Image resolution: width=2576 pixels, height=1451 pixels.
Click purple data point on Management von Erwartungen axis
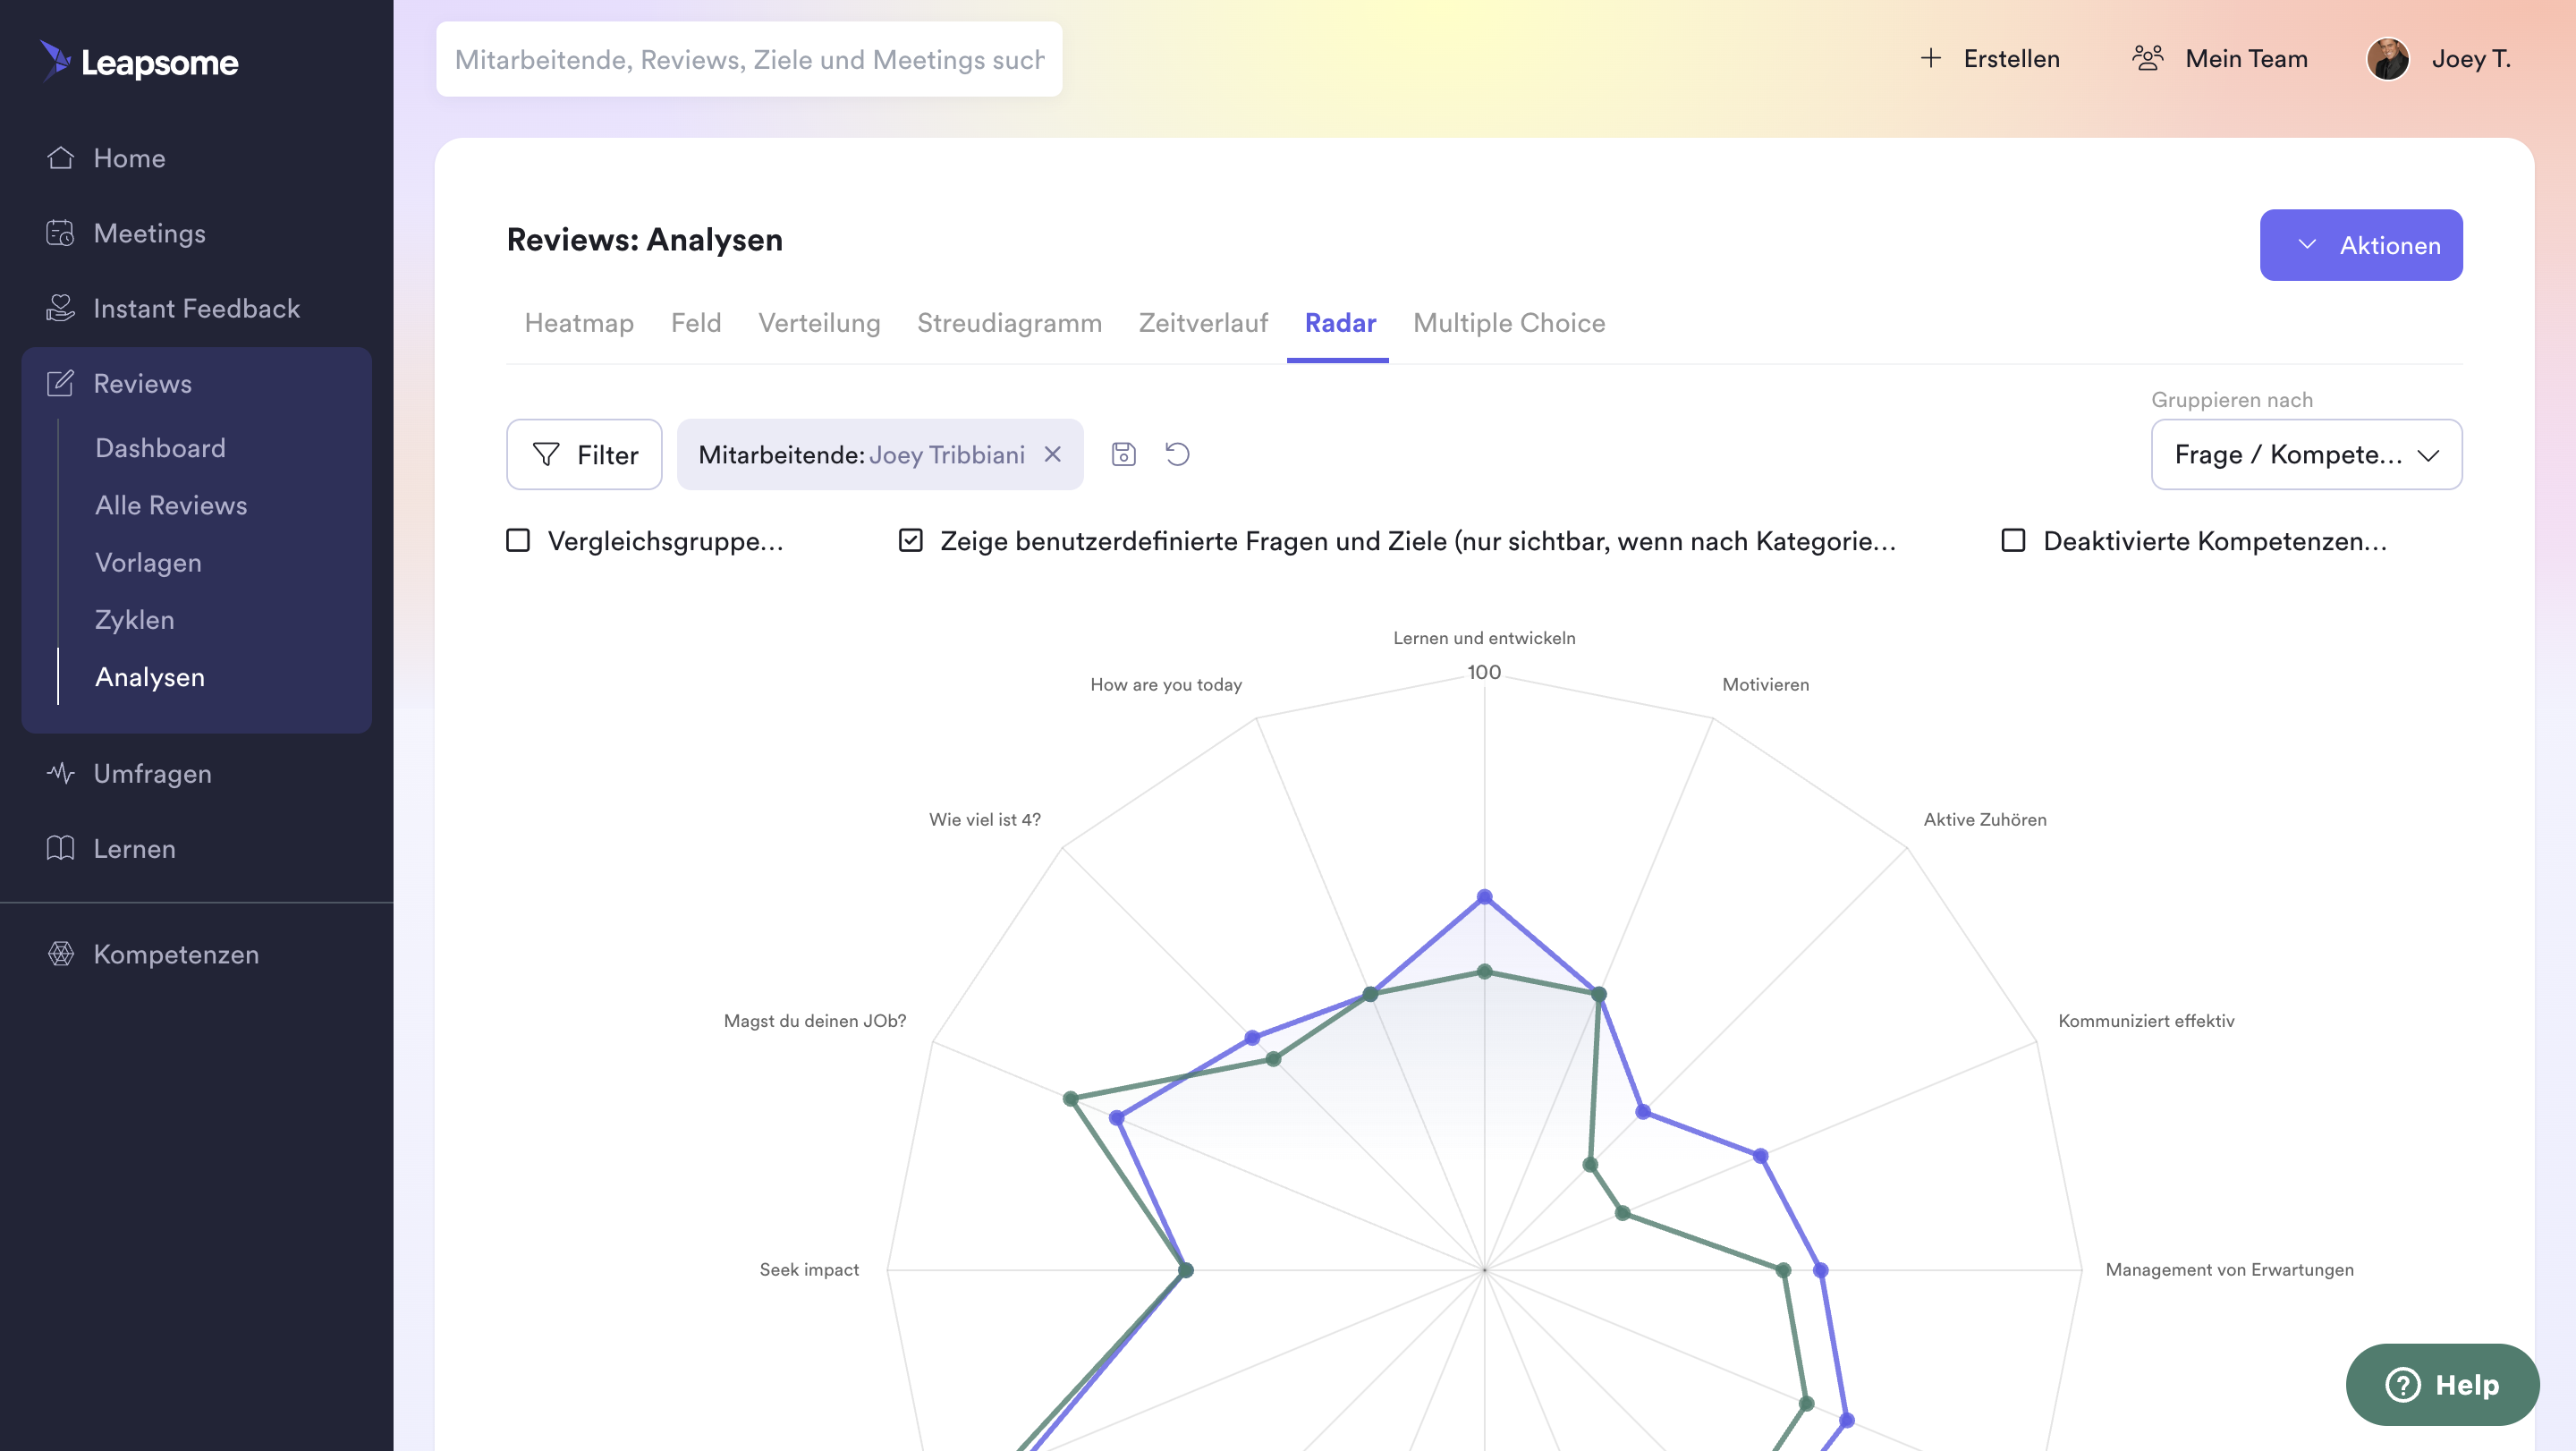[1820, 1269]
